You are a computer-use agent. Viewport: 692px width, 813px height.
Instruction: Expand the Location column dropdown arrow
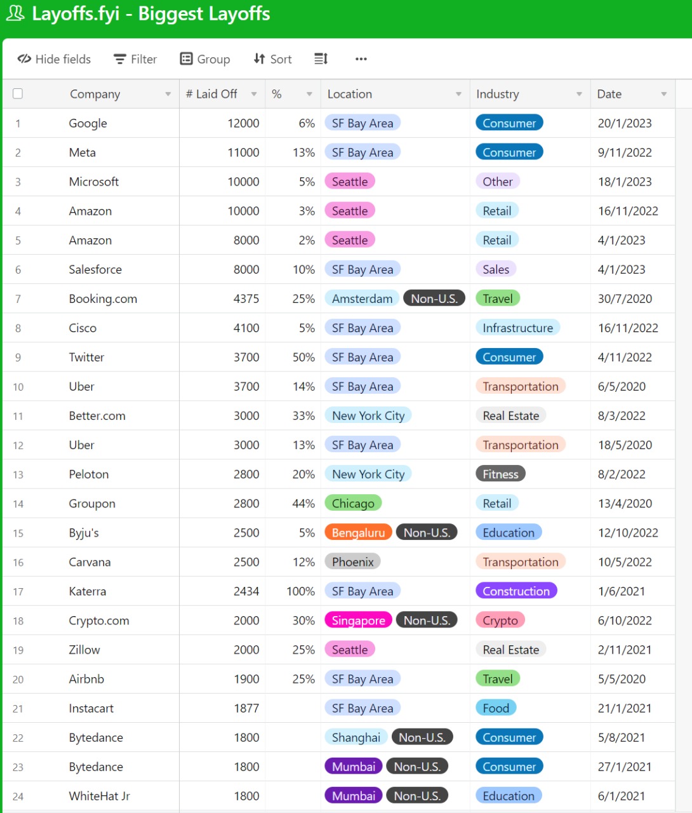pyautogui.click(x=458, y=94)
